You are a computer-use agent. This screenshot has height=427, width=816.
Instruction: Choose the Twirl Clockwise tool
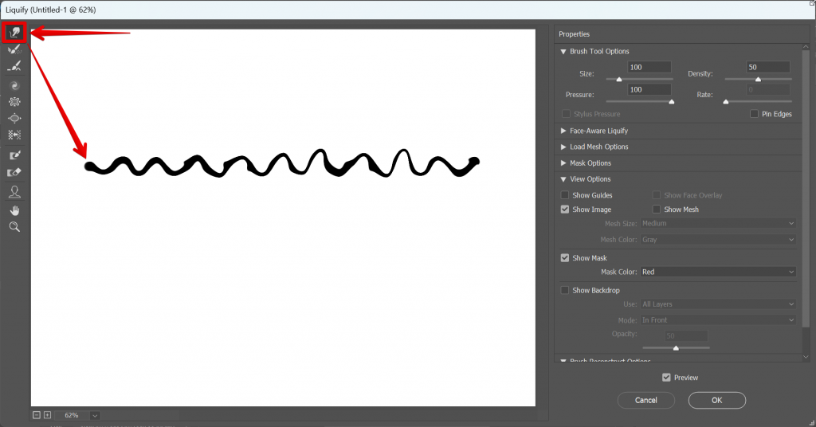14,85
